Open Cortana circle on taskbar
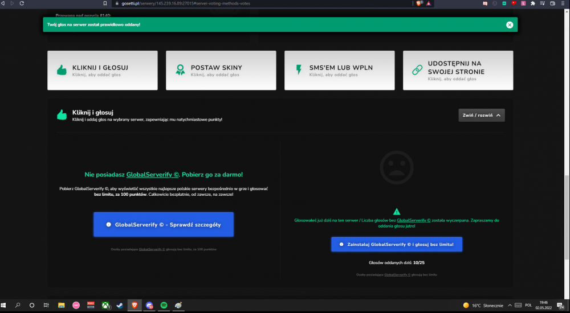 (31, 306)
